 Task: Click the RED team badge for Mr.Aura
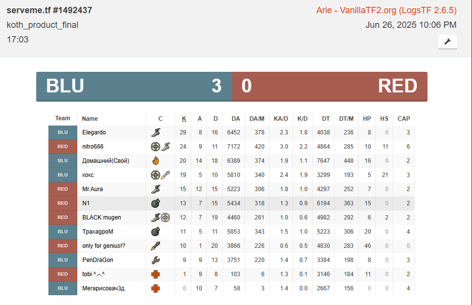(x=63, y=189)
